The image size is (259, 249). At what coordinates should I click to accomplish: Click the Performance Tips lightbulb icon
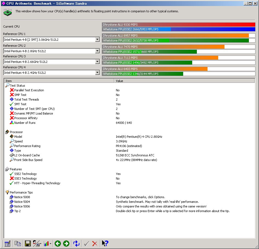pyautogui.click(x=7, y=192)
